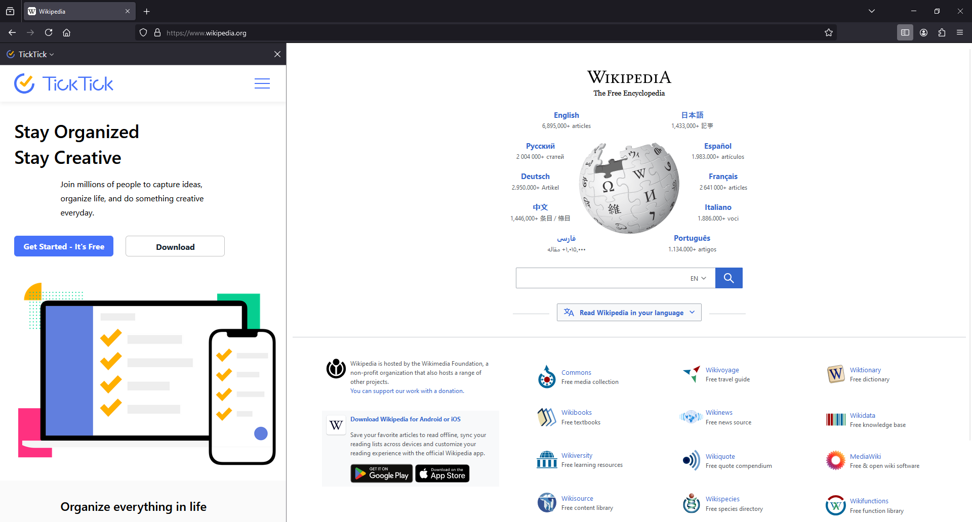The height and width of the screenshot is (522, 972).
Task: Open Español Wikipedia link
Action: (x=718, y=146)
